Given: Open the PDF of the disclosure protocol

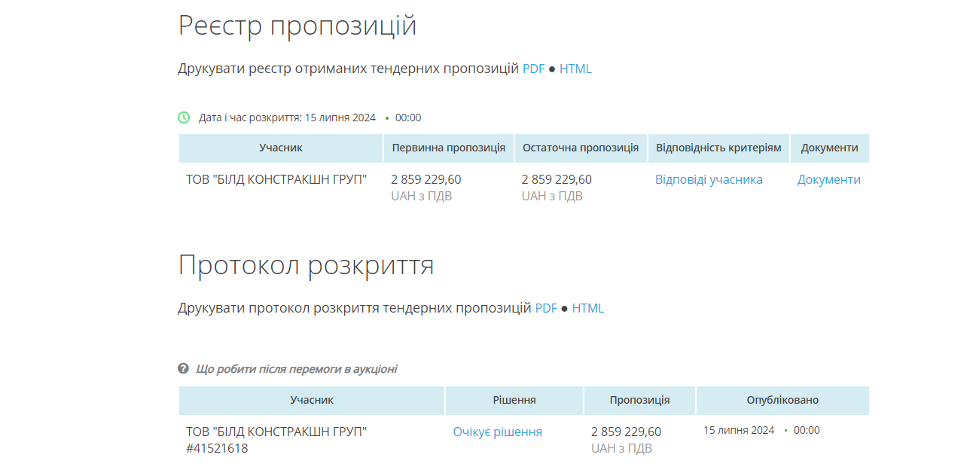Looking at the screenshot, I should pyautogui.click(x=544, y=307).
